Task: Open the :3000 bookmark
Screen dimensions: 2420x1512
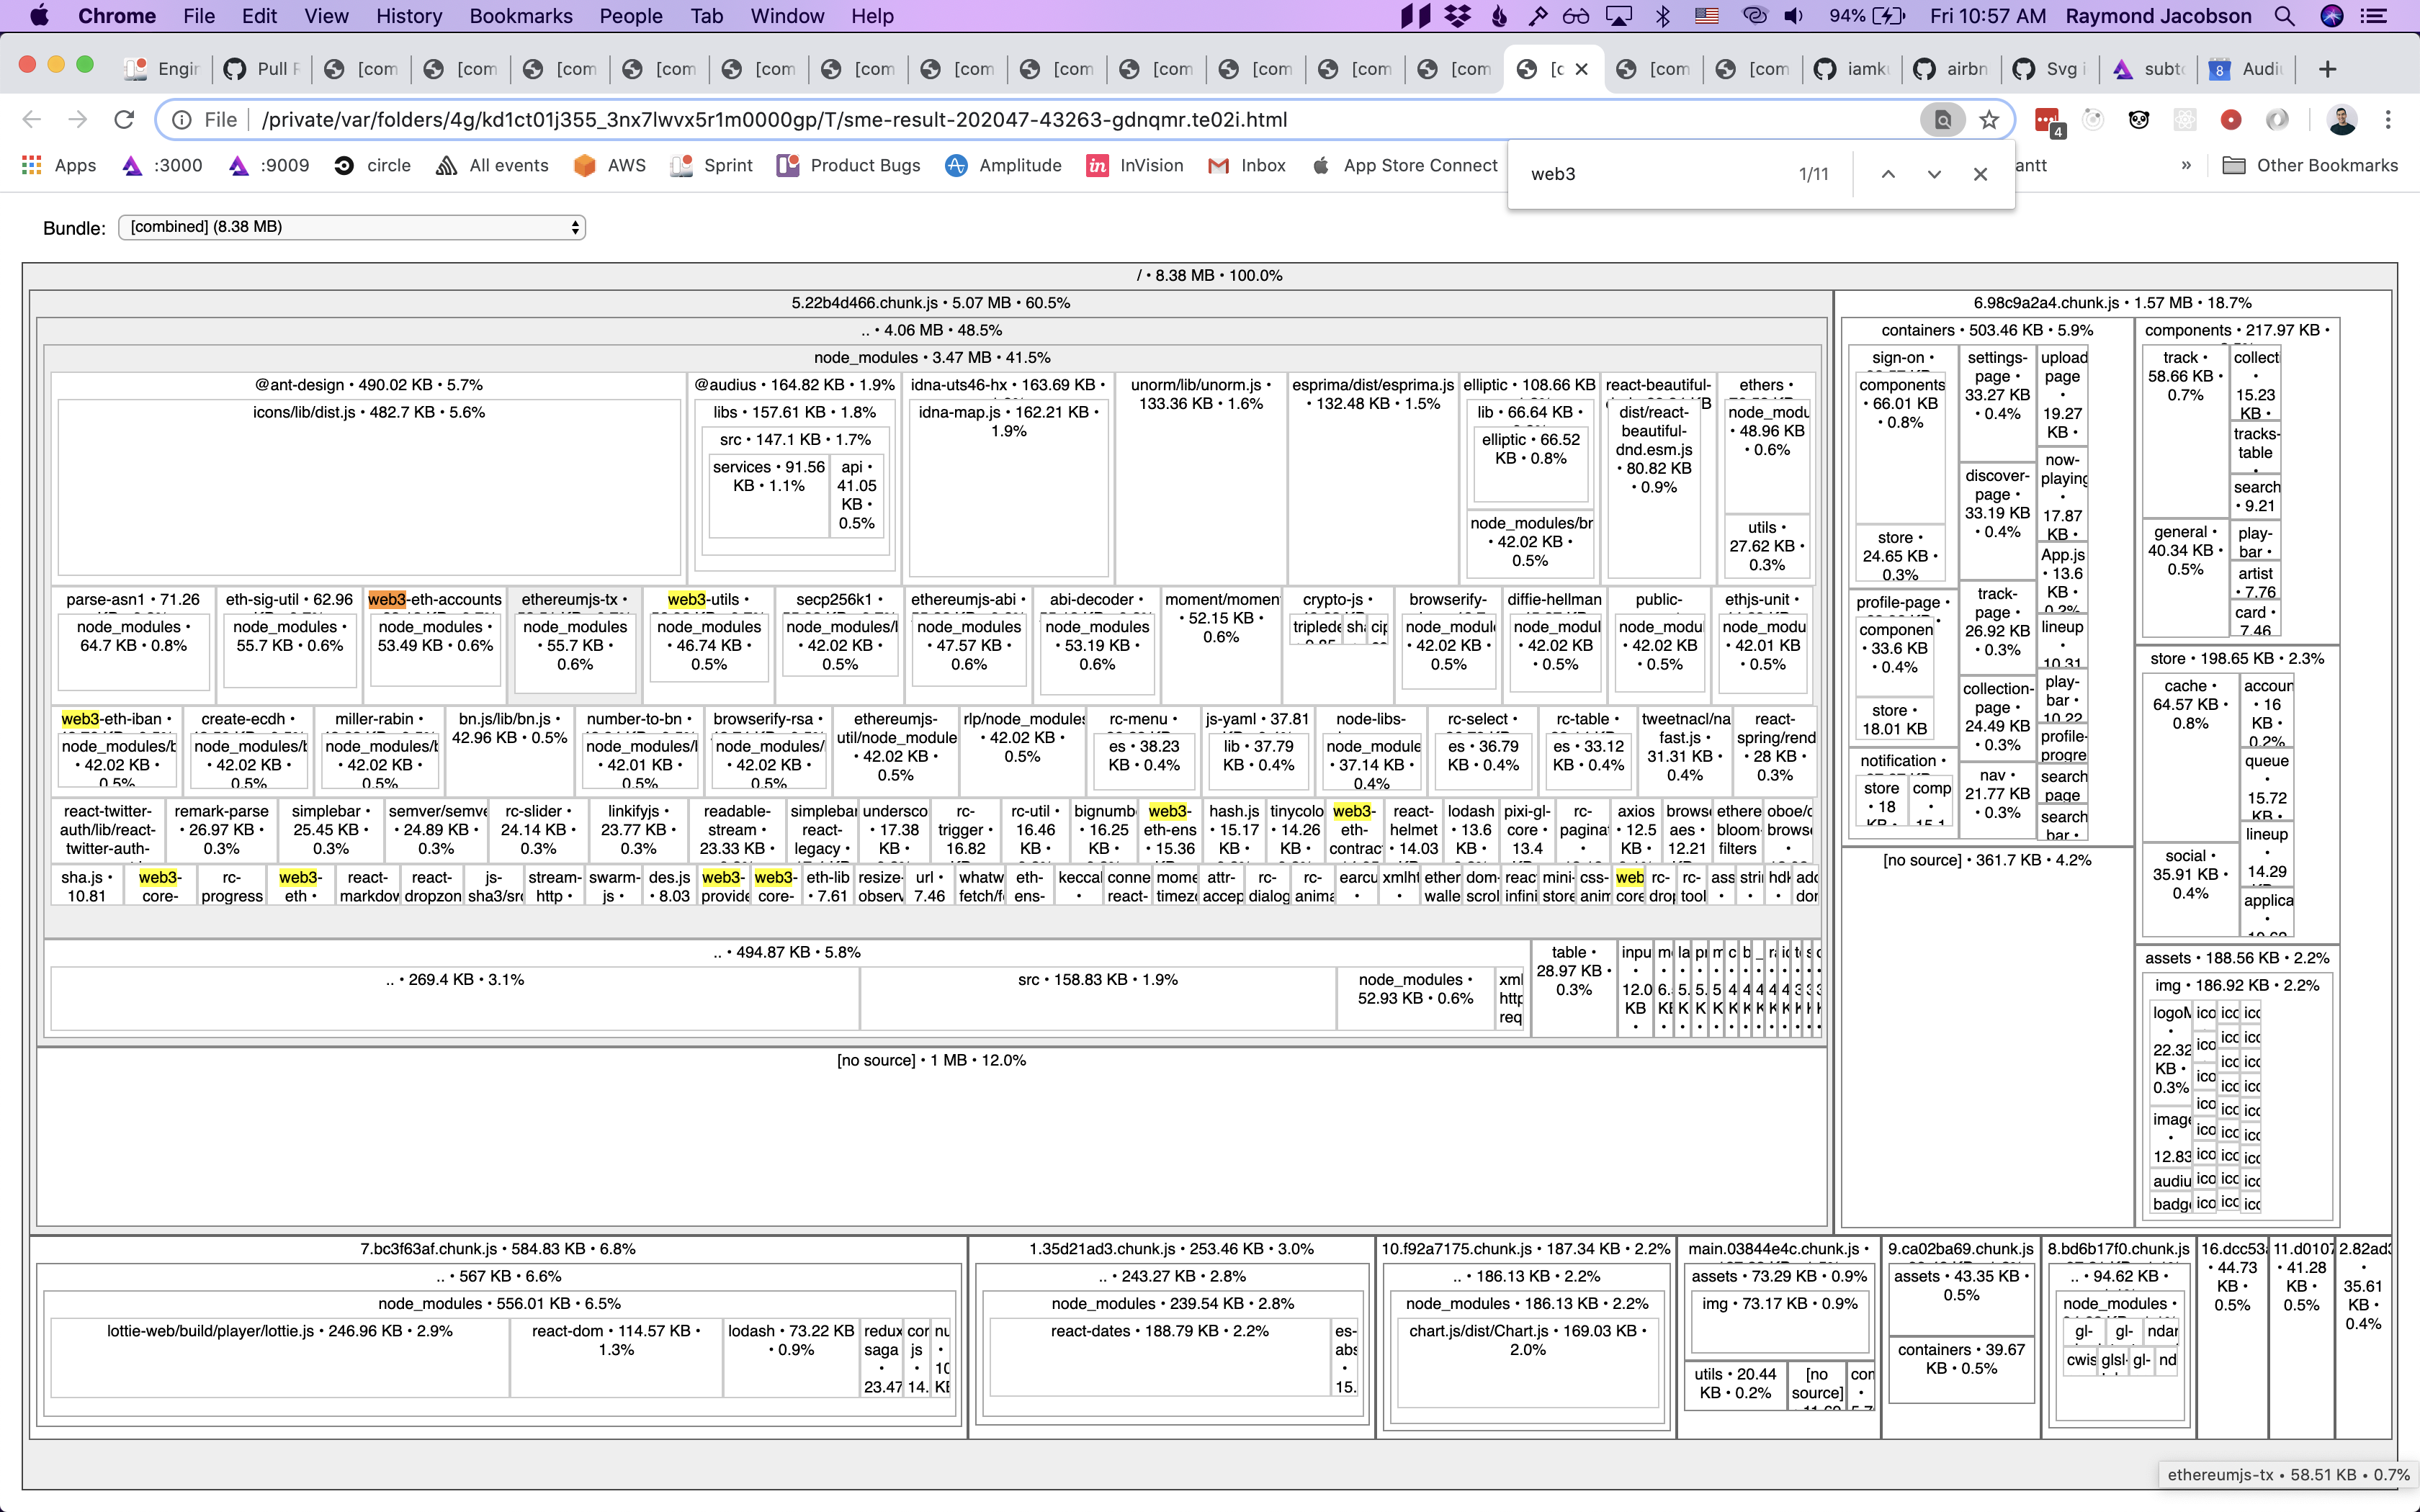Action: pos(162,165)
